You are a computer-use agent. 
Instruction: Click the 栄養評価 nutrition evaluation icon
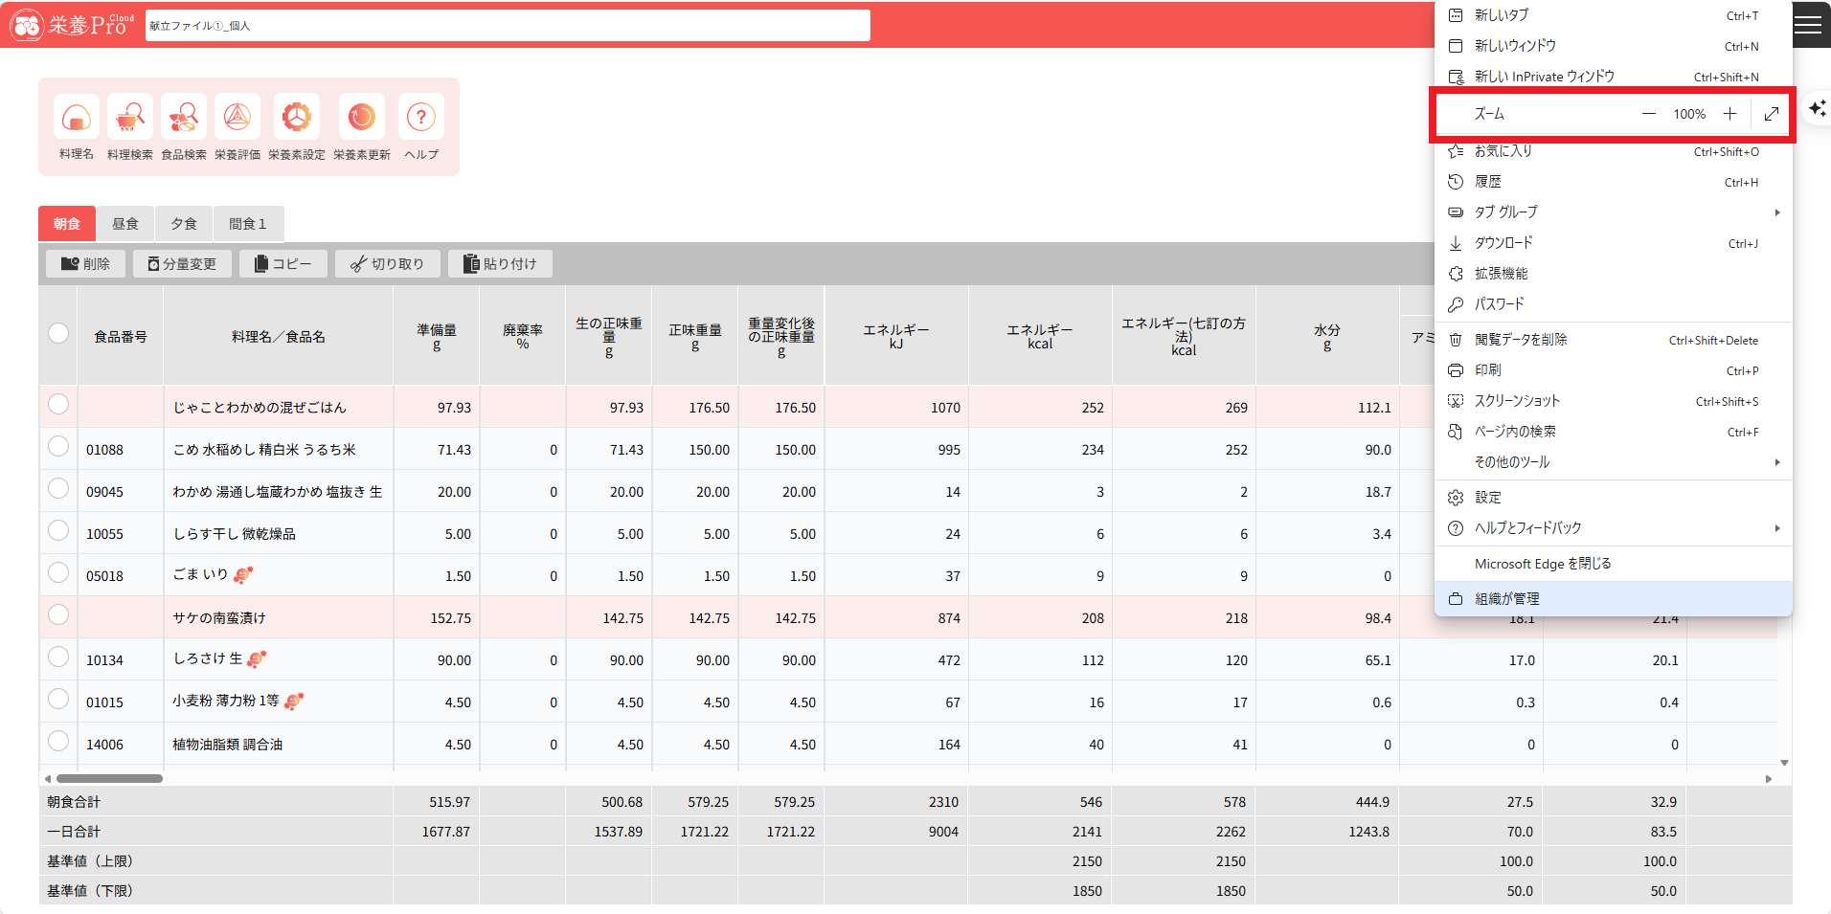coord(237,119)
